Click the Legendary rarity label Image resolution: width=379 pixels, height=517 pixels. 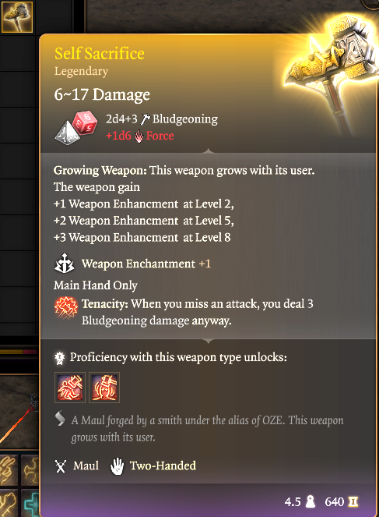81,72
